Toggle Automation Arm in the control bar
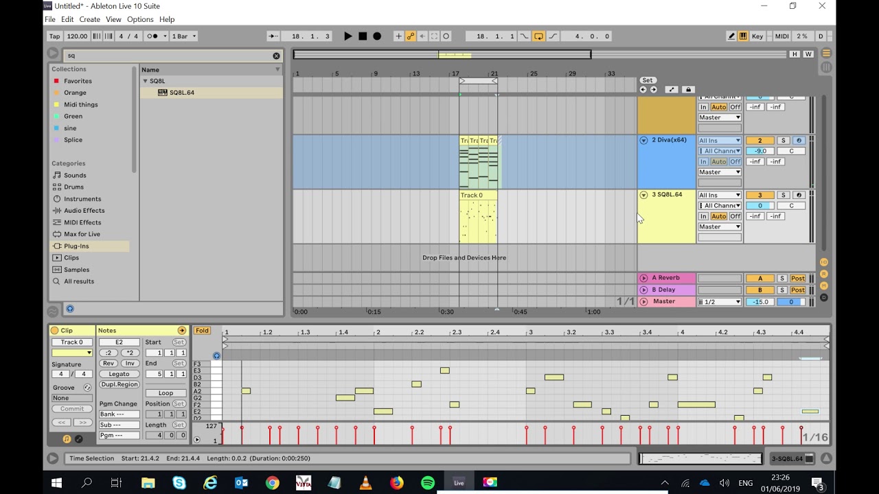Screen dimensions: 879x494 point(411,36)
